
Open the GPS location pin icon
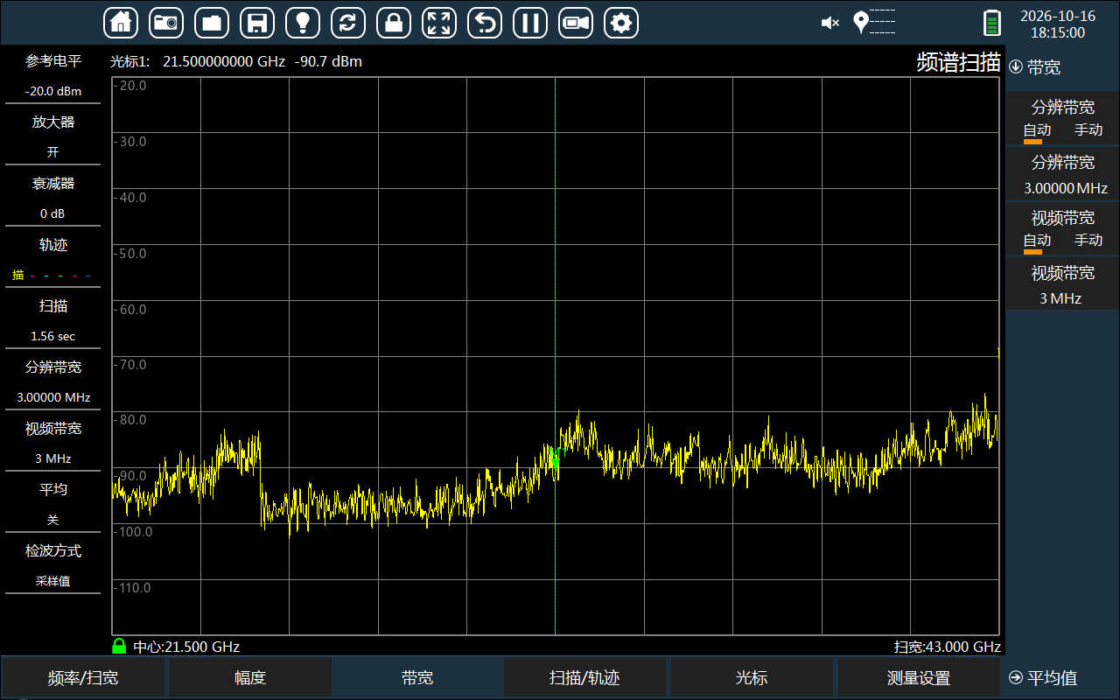pos(861,23)
